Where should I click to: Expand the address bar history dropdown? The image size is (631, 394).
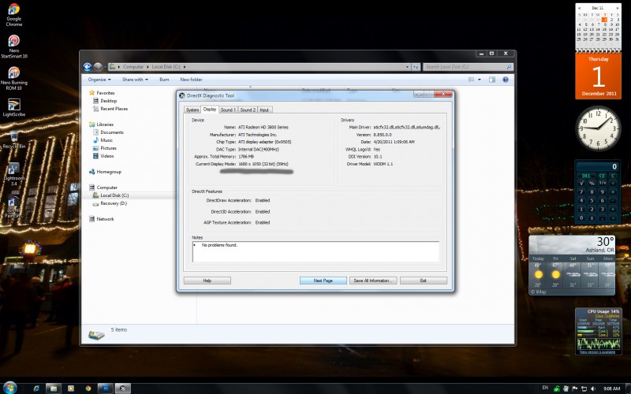click(x=407, y=67)
